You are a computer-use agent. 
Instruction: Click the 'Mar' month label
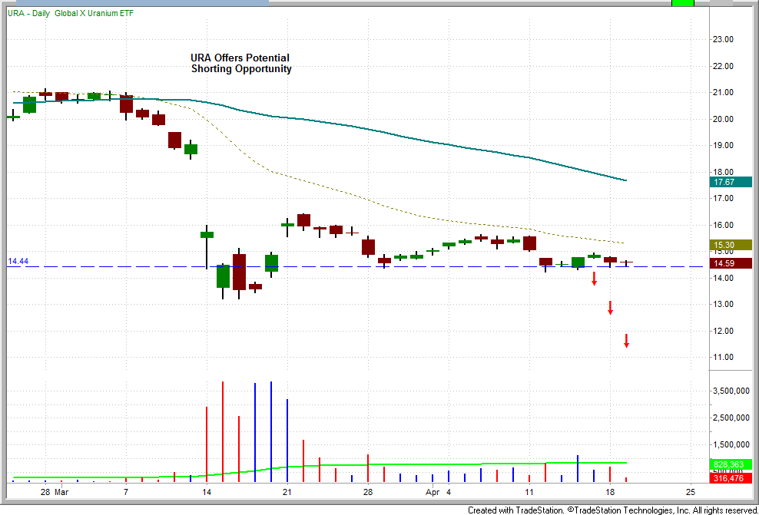(61, 492)
